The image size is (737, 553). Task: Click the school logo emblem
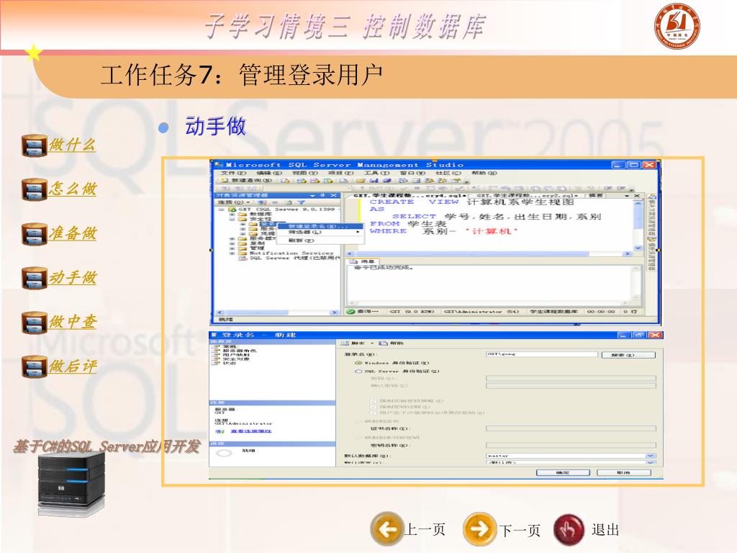click(677, 26)
